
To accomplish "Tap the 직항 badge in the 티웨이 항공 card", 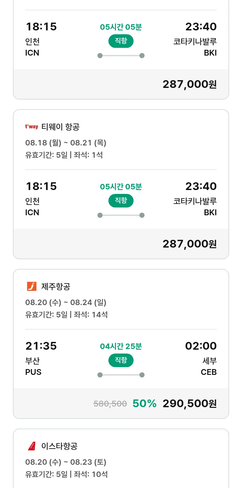I will [x=121, y=201].
